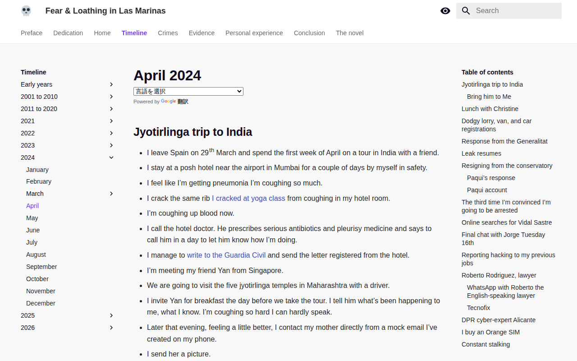Jump to Resigning from the conservatory
This screenshot has height=361, width=577.
[x=507, y=166]
